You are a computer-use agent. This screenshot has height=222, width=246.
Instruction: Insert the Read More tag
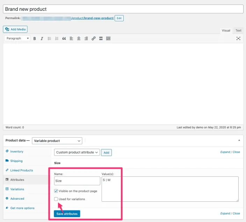click(x=101, y=38)
